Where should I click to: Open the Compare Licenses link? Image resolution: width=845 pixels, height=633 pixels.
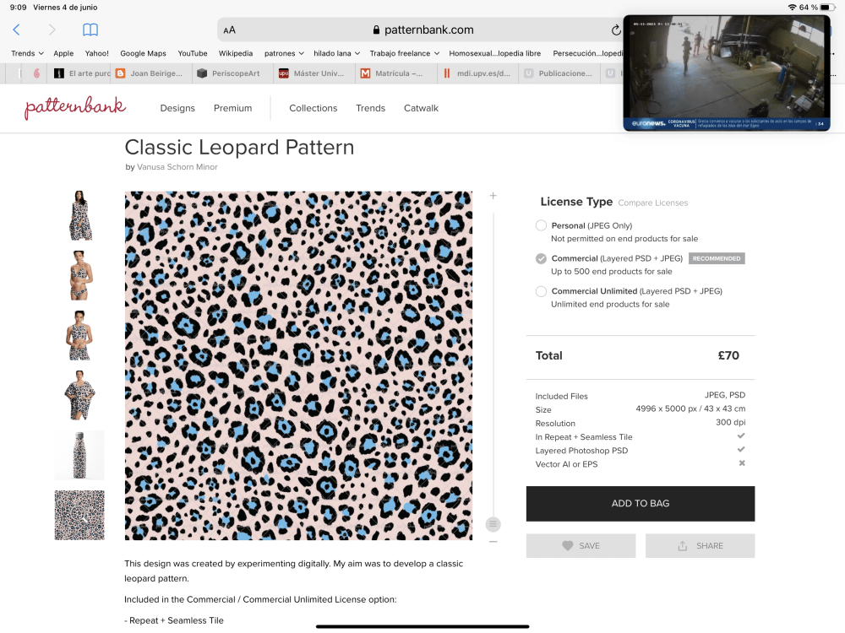[652, 203]
